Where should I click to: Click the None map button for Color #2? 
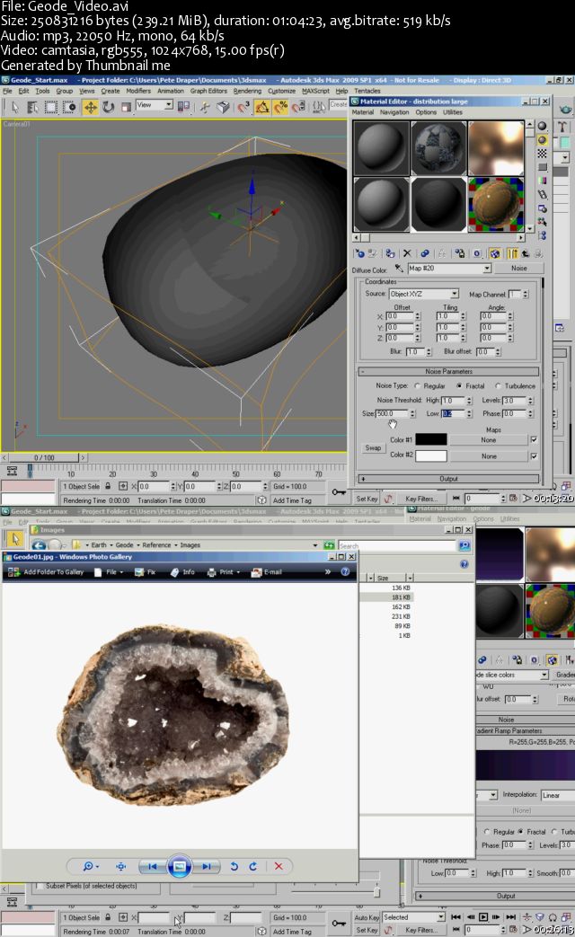click(489, 456)
